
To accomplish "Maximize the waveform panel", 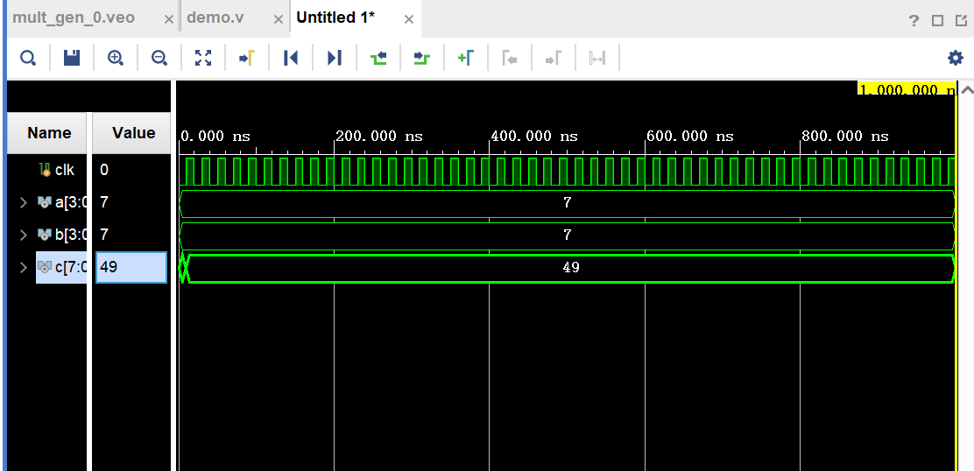I will [x=937, y=20].
